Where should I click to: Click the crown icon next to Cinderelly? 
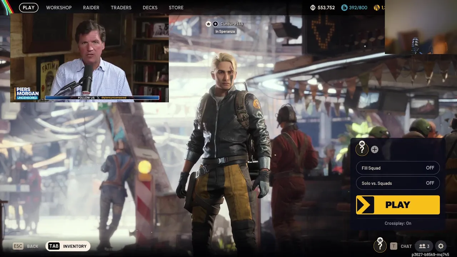click(209, 24)
